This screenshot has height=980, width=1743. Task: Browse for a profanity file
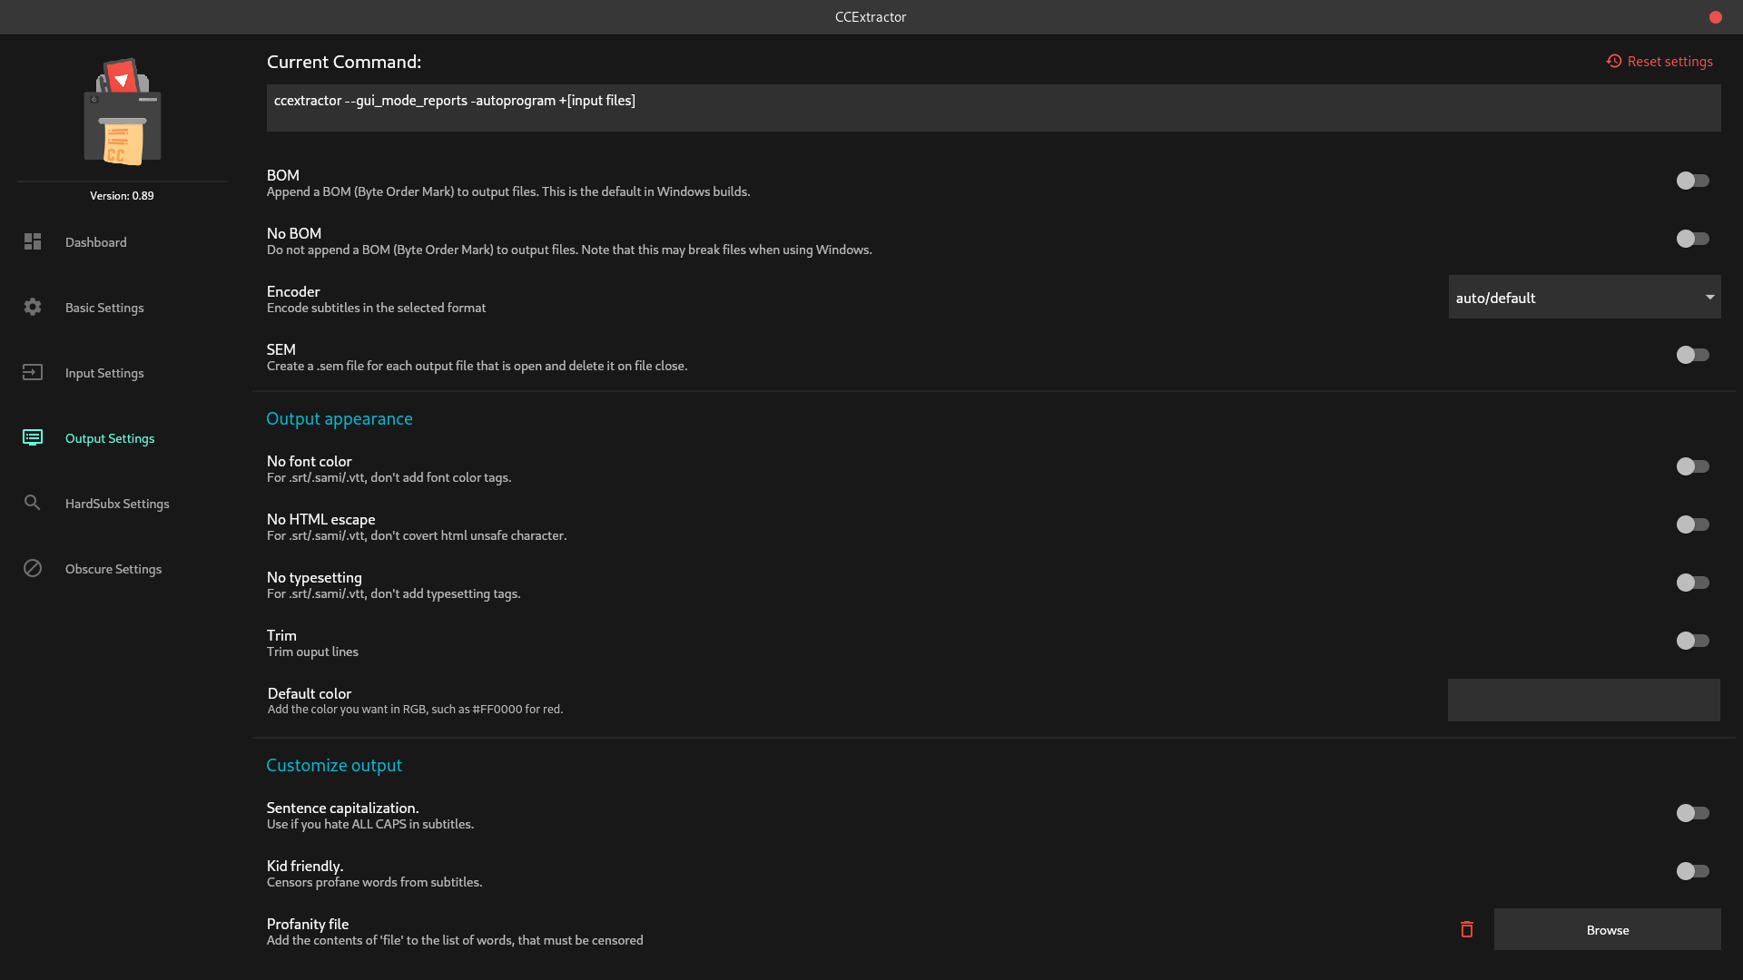pos(1607,929)
